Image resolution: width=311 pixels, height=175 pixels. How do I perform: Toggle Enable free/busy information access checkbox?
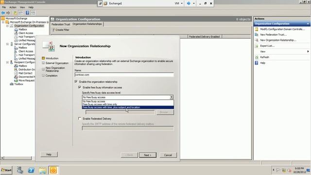[x=80, y=87]
